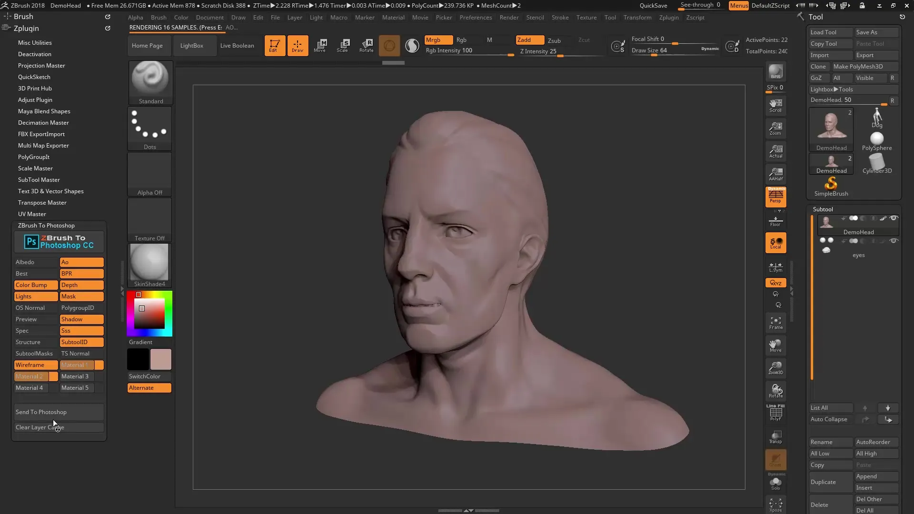Activate Edit mode button
This screenshot has height=514, width=914.
click(x=275, y=46)
